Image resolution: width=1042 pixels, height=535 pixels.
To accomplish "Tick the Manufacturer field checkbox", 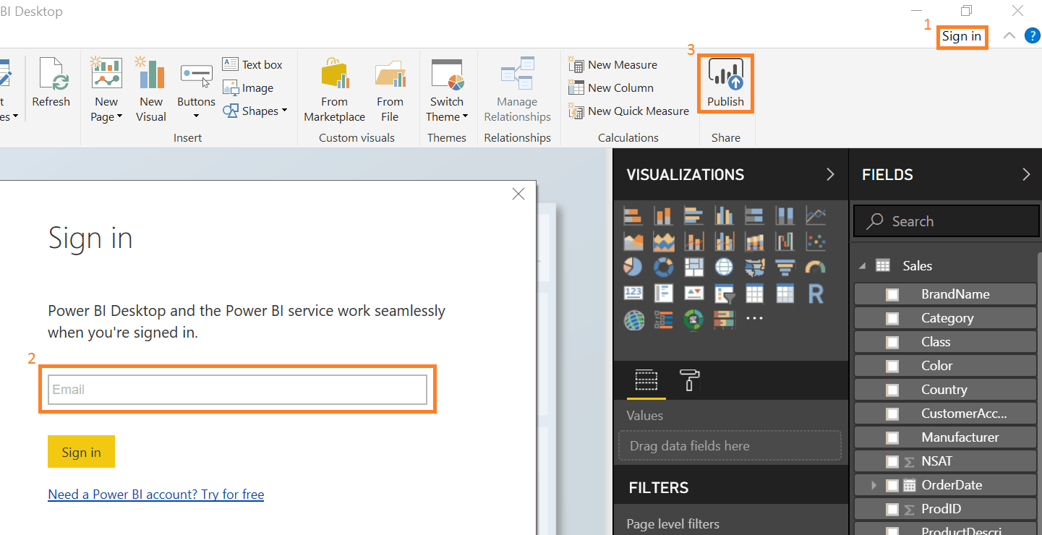I will (892, 437).
